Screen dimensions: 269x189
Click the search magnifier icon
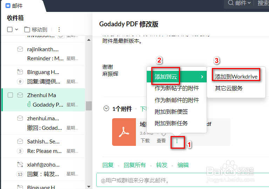click(x=230, y=3)
